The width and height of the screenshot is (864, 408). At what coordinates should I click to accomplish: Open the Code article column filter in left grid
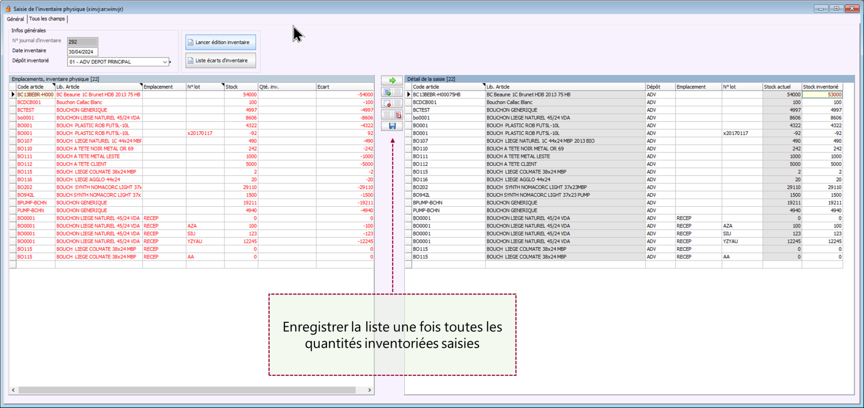pyautogui.click(x=53, y=85)
